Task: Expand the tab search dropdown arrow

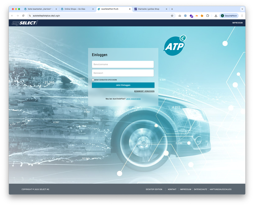Action: pos(242,9)
